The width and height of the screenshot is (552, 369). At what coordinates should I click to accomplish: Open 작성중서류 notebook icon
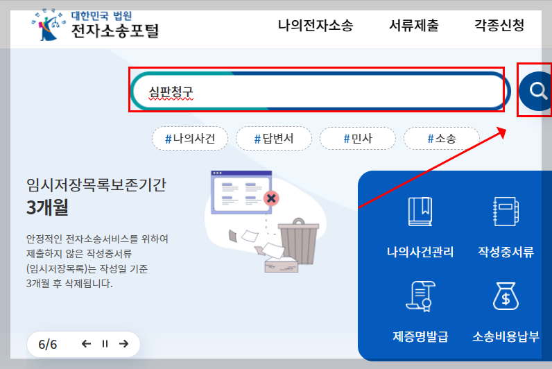click(506, 212)
